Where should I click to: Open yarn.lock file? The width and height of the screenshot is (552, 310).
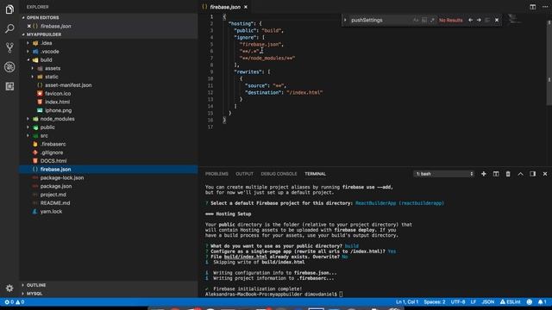51,212
